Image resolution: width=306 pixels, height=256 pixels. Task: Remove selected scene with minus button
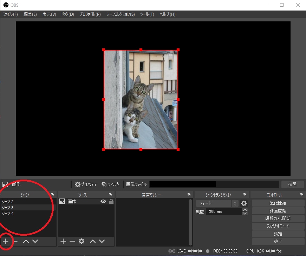tap(15, 241)
